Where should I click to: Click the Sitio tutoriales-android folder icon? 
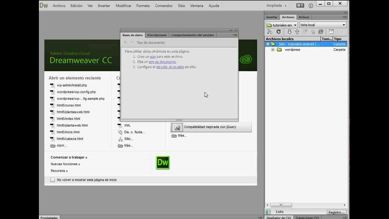pyautogui.click(x=273, y=44)
